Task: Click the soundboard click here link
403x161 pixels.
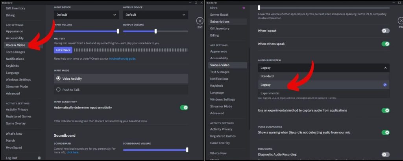Action: point(72,152)
